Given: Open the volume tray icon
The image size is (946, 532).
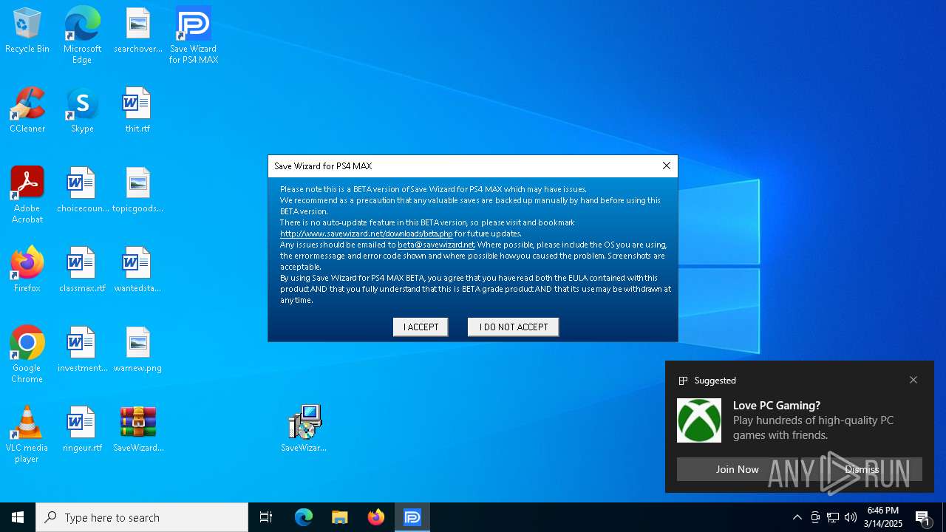Looking at the screenshot, I should tap(851, 517).
